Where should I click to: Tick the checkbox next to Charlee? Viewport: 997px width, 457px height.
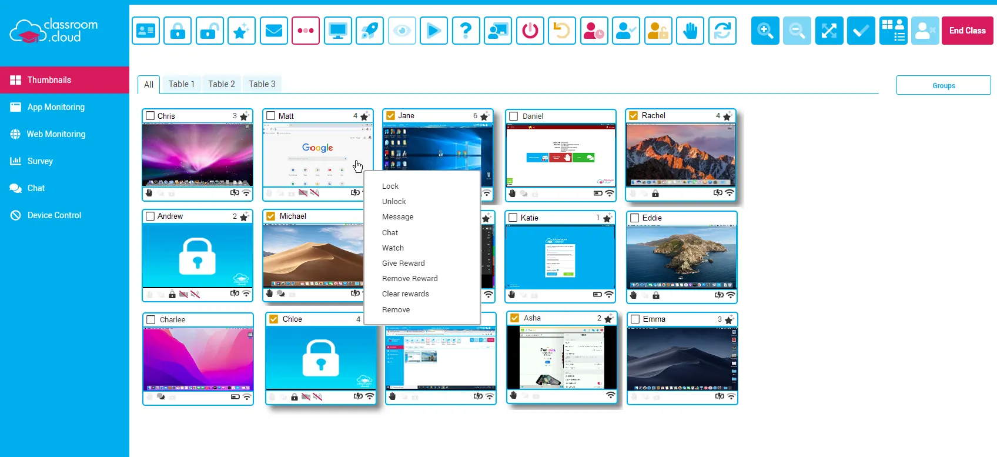coord(151,320)
